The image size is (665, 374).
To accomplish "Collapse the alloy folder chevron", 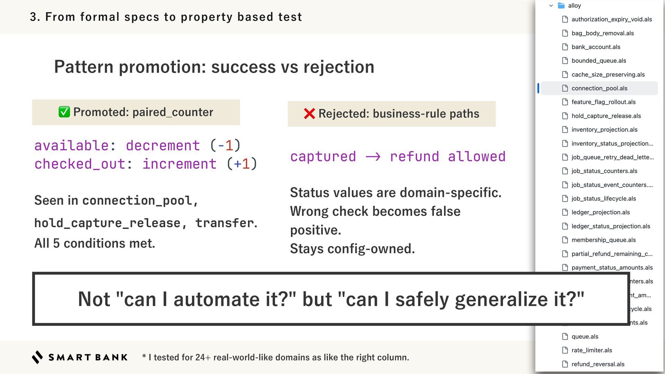I will pyautogui.click(x=551, y=6).
